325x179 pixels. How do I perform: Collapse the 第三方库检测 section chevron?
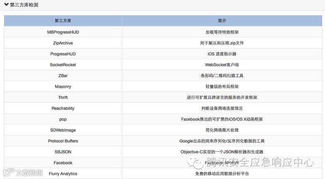(6, 4)
